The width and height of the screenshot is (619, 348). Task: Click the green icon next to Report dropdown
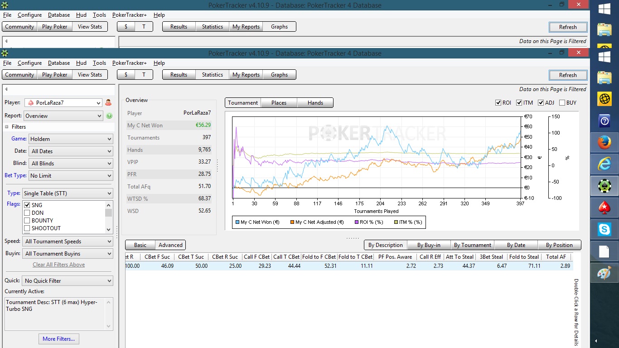[x=109, y=116]
